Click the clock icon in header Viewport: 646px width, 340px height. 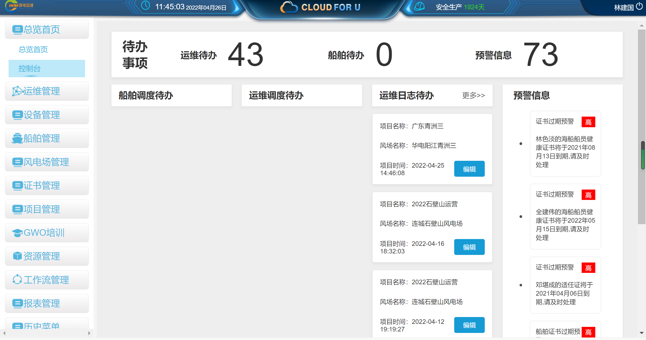coord(146,6)
